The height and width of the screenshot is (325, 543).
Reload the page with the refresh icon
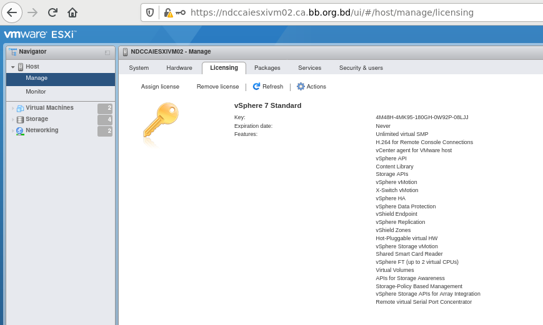(x=52, y=13)
